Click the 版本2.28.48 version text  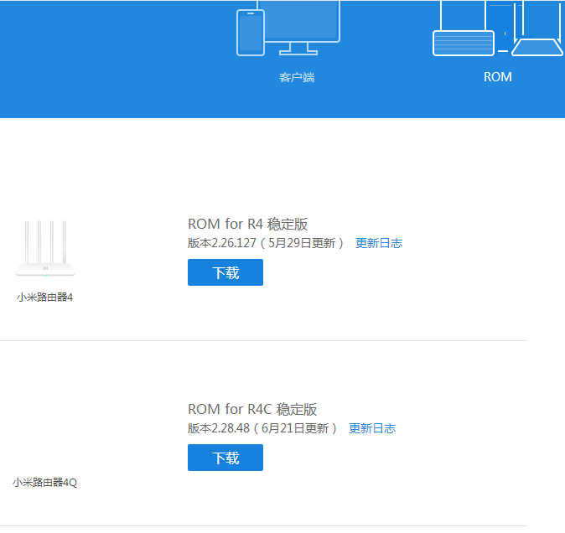click(x=217, y=428)
